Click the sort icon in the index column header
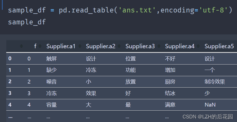The width and height of the screenshot is (237, 122). pos(22,46)
